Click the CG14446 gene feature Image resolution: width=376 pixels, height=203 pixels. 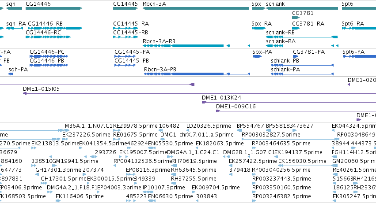click(54, 8)
